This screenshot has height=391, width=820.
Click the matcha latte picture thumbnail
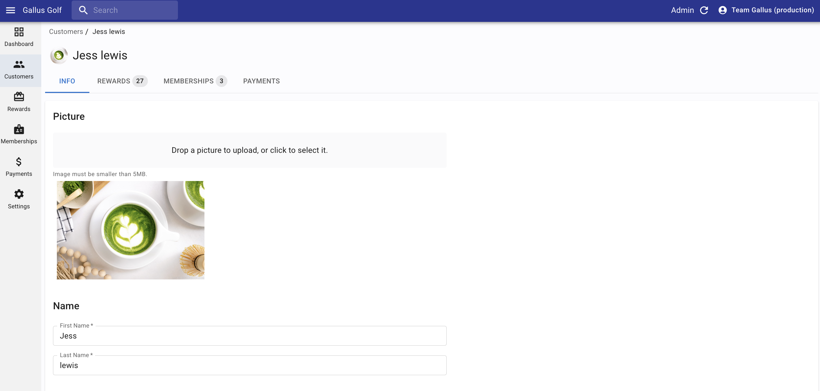coord(130,230)
